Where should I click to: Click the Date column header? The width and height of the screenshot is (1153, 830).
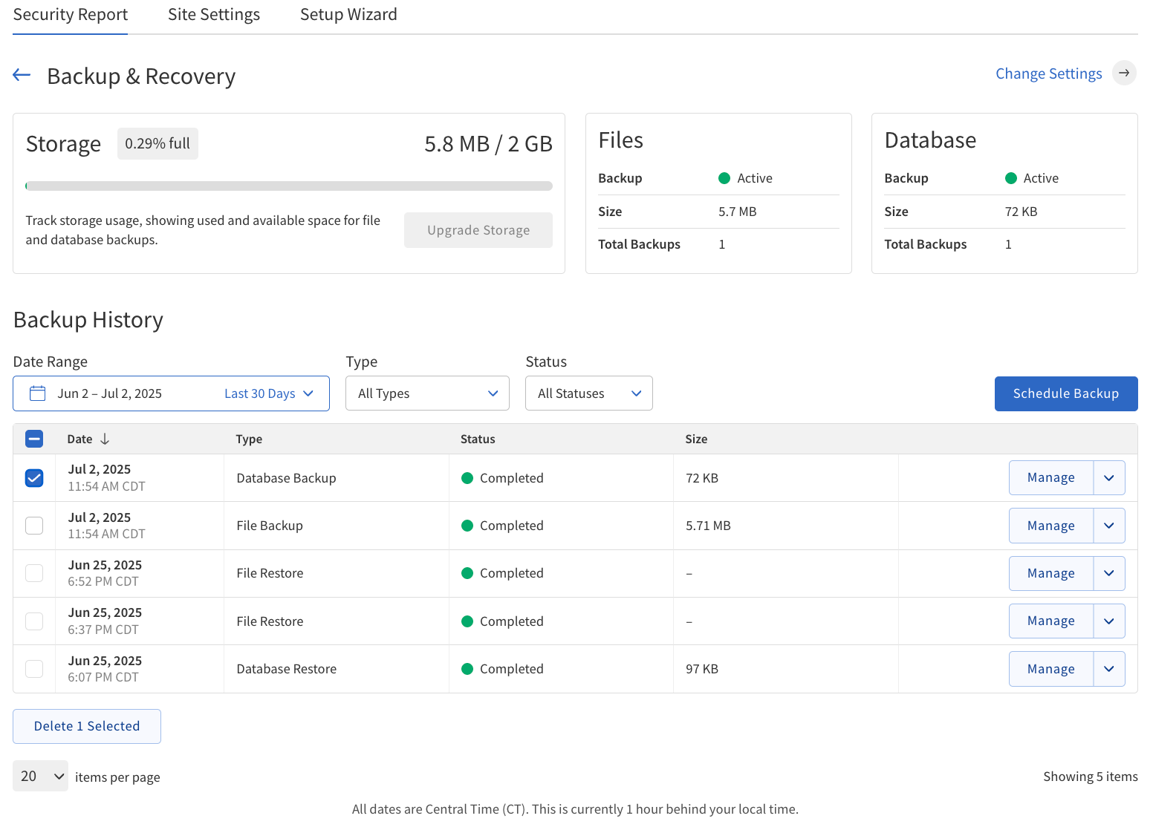[79, 439]
